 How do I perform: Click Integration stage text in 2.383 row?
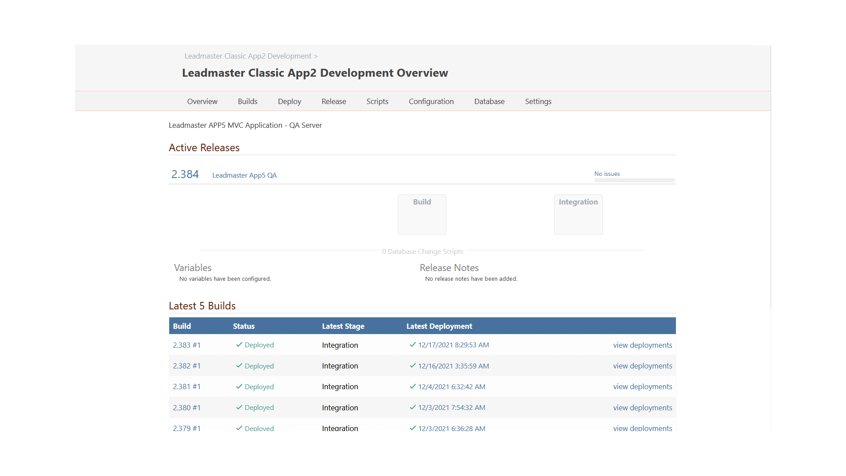pyautogui.click(x=340, y=345)
